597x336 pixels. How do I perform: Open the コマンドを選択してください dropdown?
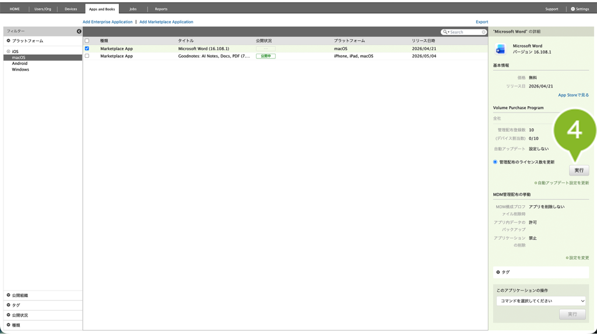[541, 301]
